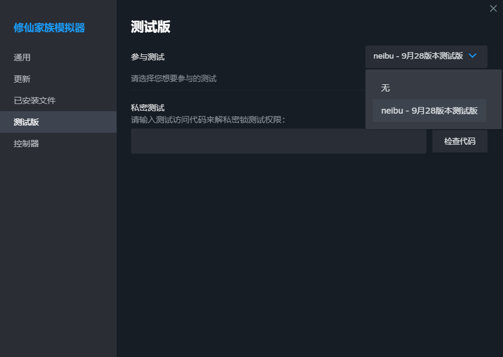Click the 请选择您想要参与的测试 description

click(x=173, y=78)
